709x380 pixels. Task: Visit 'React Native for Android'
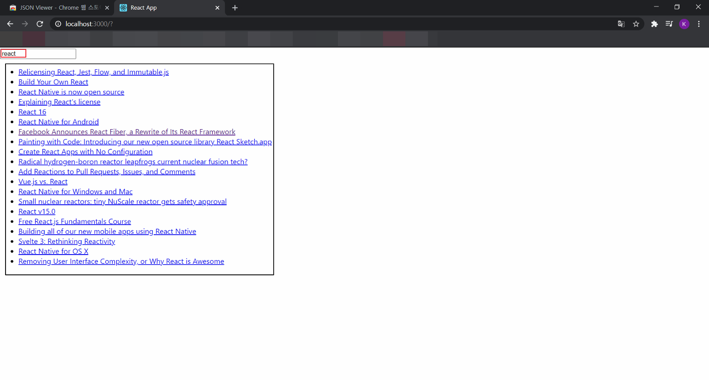click(x=59, y=122)
